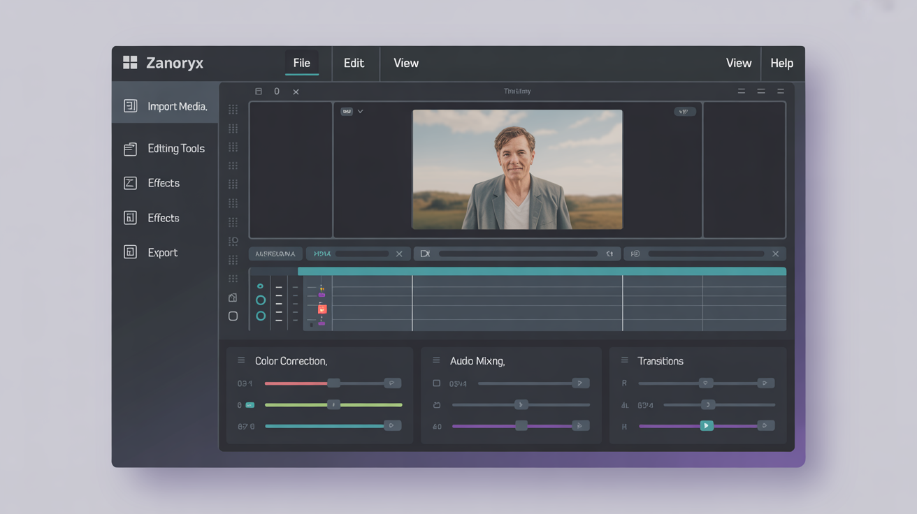917x514 pixels.
Task: Click the list-circle icon in the vertical tool strip
Action: click(x=233, y=241)
